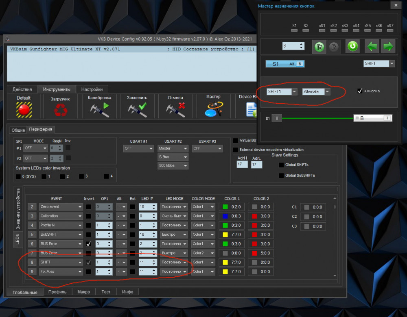This screenshot has height=317, width=407.
Task: Click the Закончить caliper checkmark icon
Action: pyautogui.click(x=137, y=110)
